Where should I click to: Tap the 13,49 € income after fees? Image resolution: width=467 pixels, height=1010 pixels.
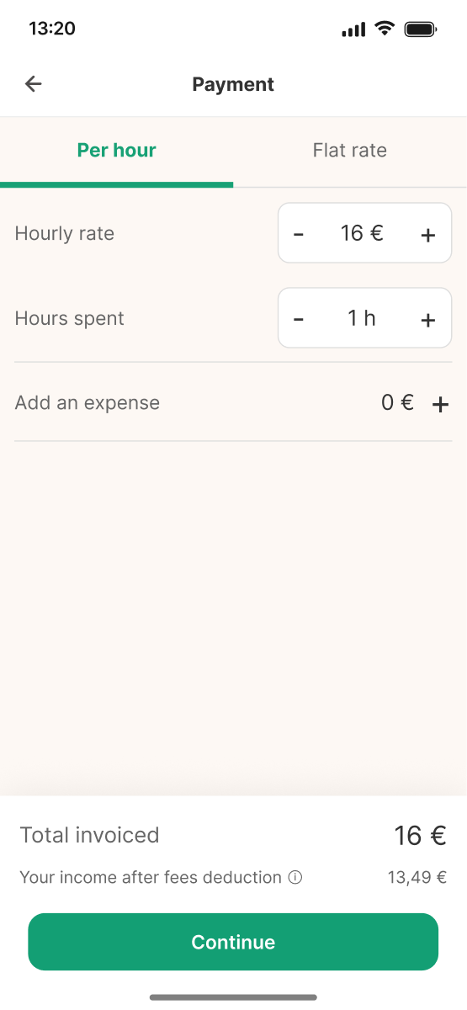tap(417, 878)
